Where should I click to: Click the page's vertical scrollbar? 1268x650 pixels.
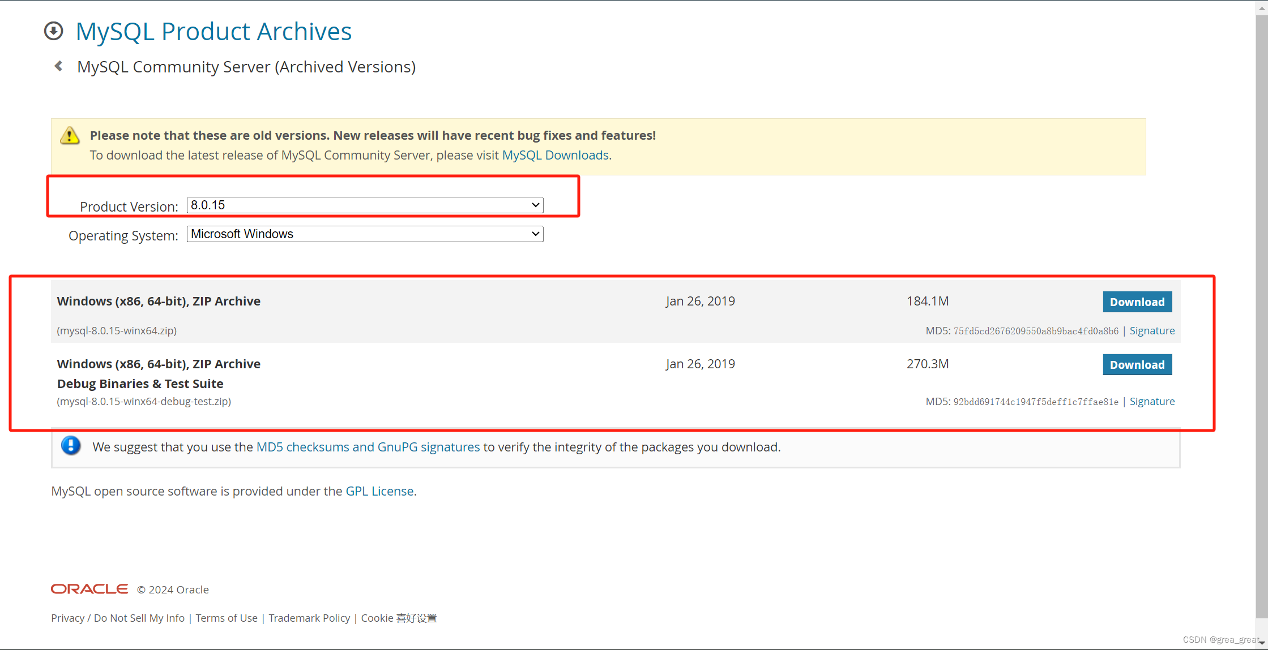coord(1261,317)
